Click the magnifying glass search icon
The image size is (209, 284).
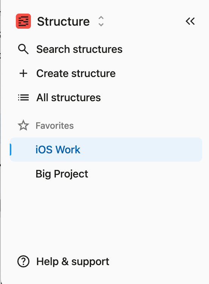pyautogui.click(x=23, y=49)
